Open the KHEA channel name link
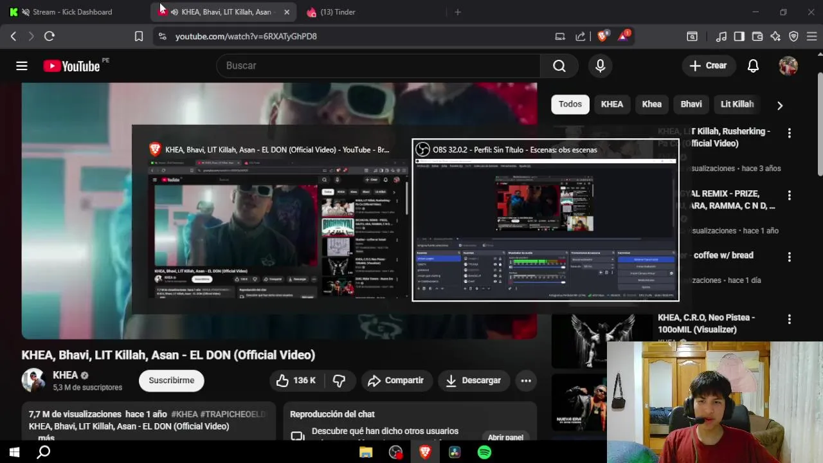The height and width of the screenshot is (463, 823). coord(66,375)
